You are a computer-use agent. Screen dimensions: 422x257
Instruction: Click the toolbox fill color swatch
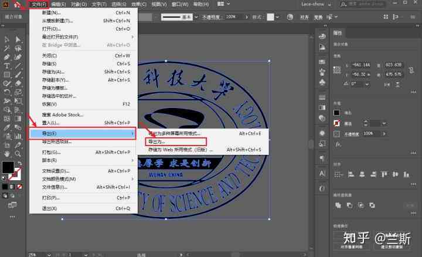tap(8, 167)
